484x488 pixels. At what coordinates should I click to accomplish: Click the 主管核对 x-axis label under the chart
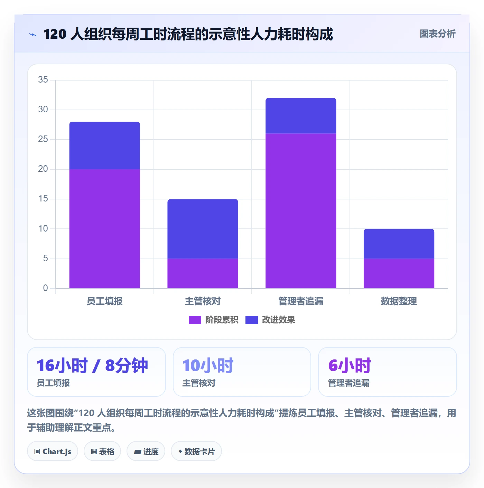(203, 301)
